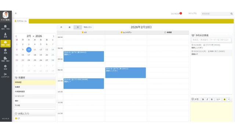
Task: Select the highlighted 検査・処置 sidebar icon
Action: point(6,43)
